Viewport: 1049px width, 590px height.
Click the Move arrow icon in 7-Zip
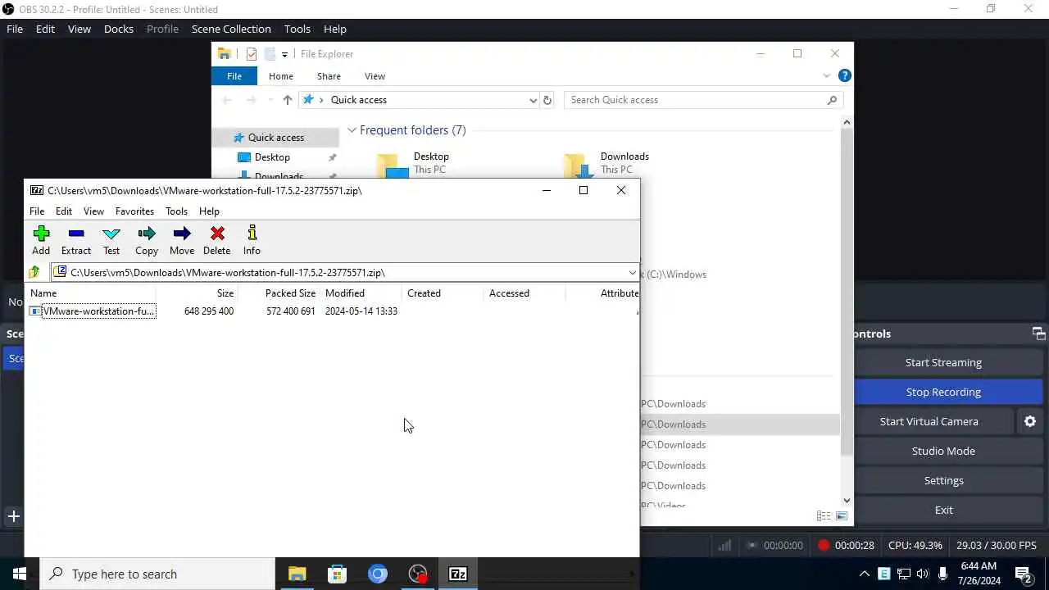[x=182, y=234]
